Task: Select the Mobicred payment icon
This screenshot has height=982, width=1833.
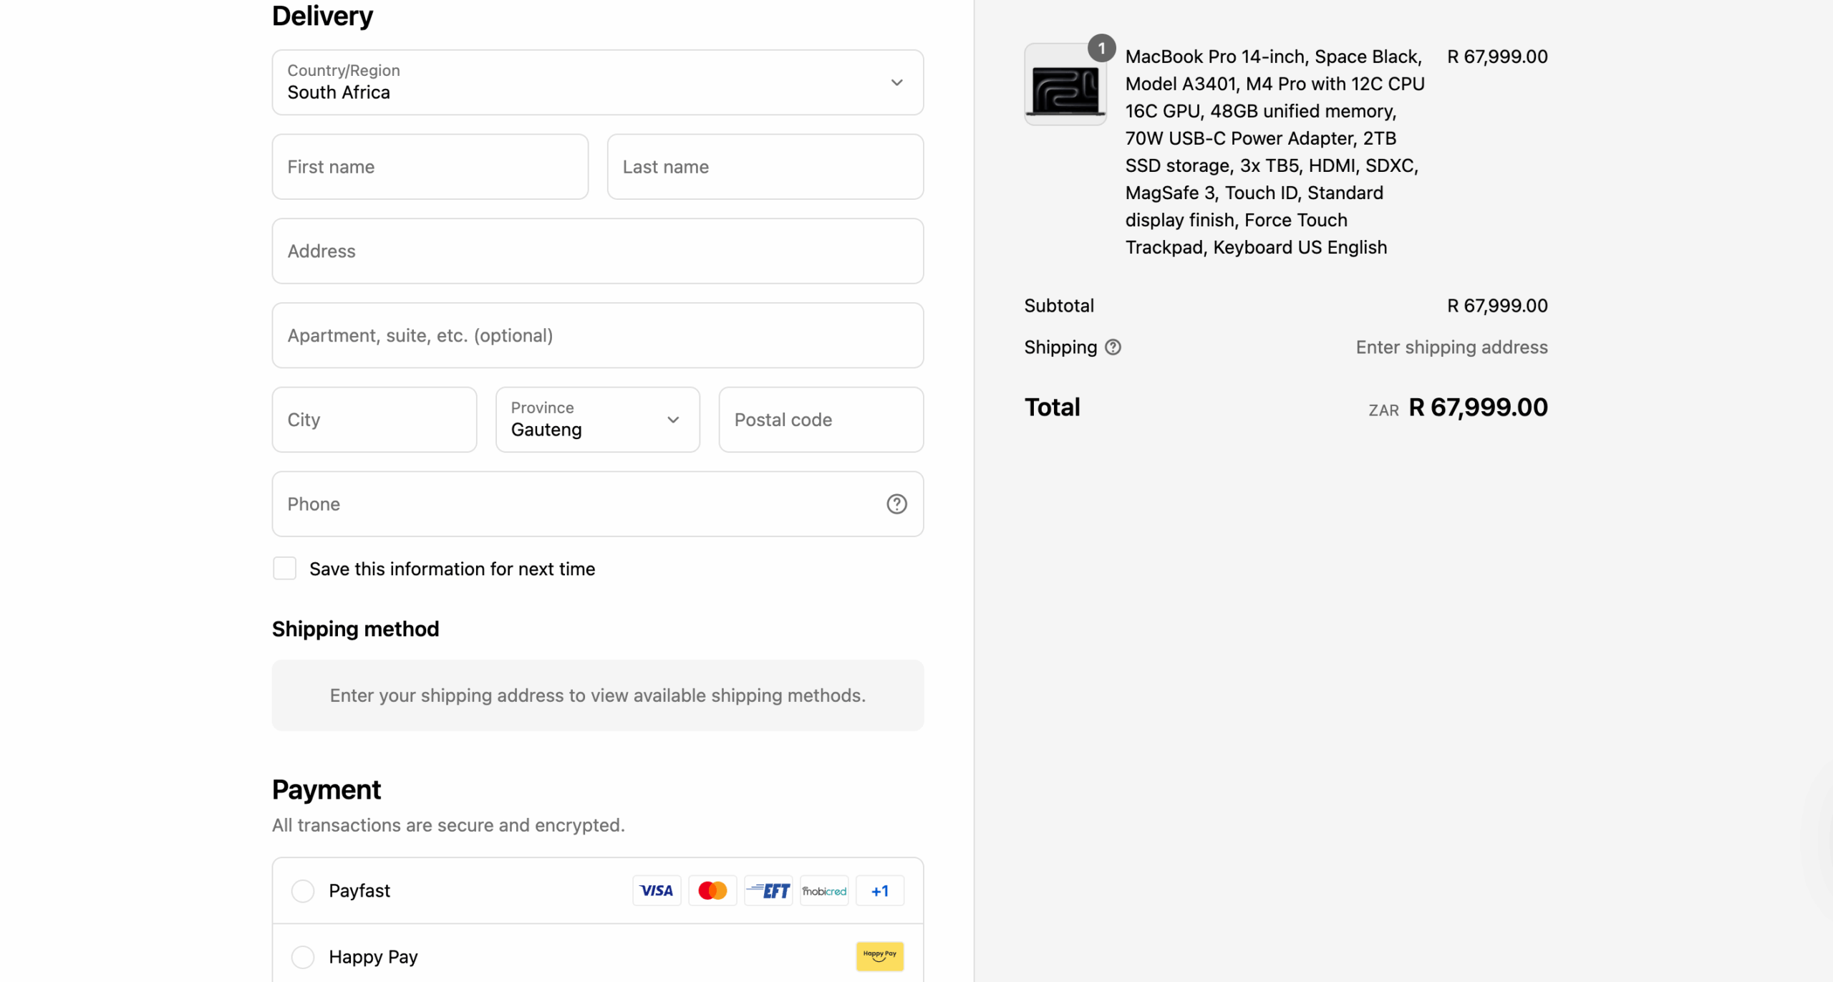Action: pyautogui.click(x=824, y=891)
